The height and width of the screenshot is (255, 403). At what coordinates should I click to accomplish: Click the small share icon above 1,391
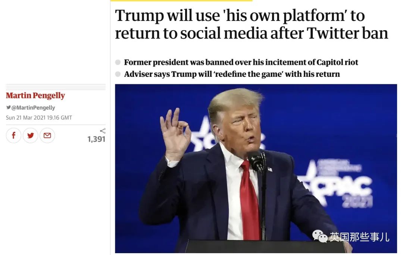[x=103, y=131]
